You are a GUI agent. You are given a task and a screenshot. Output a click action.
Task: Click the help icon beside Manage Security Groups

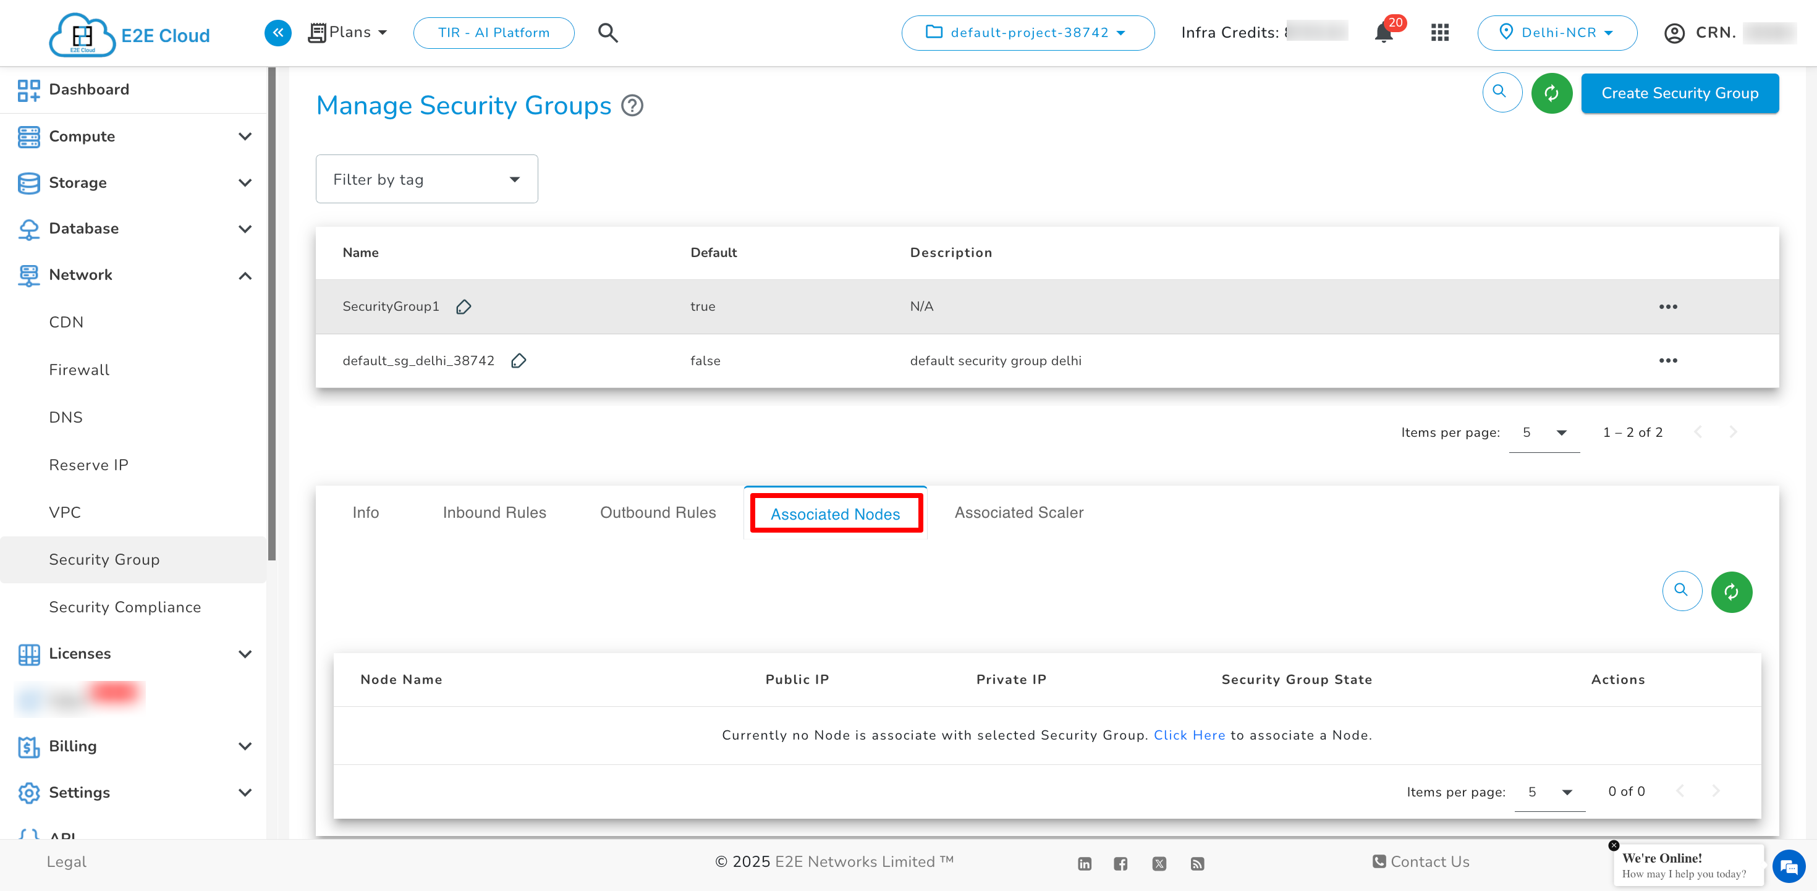631,105
